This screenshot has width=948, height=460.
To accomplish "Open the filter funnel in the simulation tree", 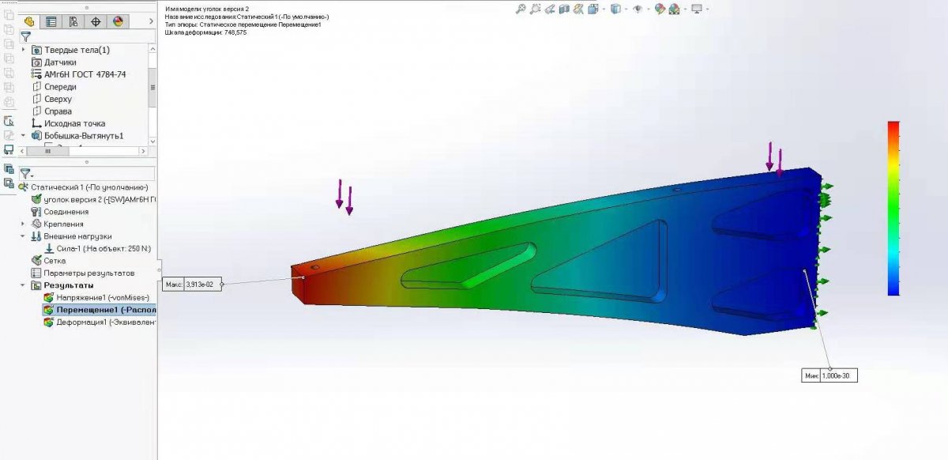I will point(26,173).
